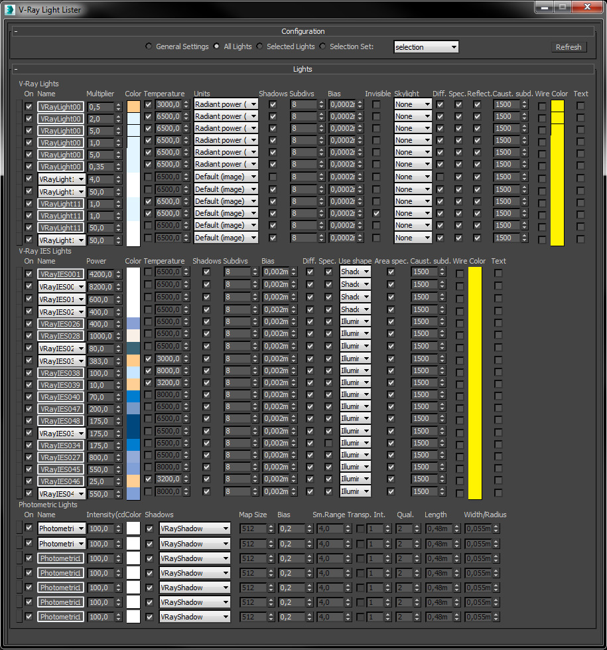Image resolution: width=607 pixels, height=650 pixels.
Task: Click the Power field for VRayIES040
Action: [x=101, y=397]
